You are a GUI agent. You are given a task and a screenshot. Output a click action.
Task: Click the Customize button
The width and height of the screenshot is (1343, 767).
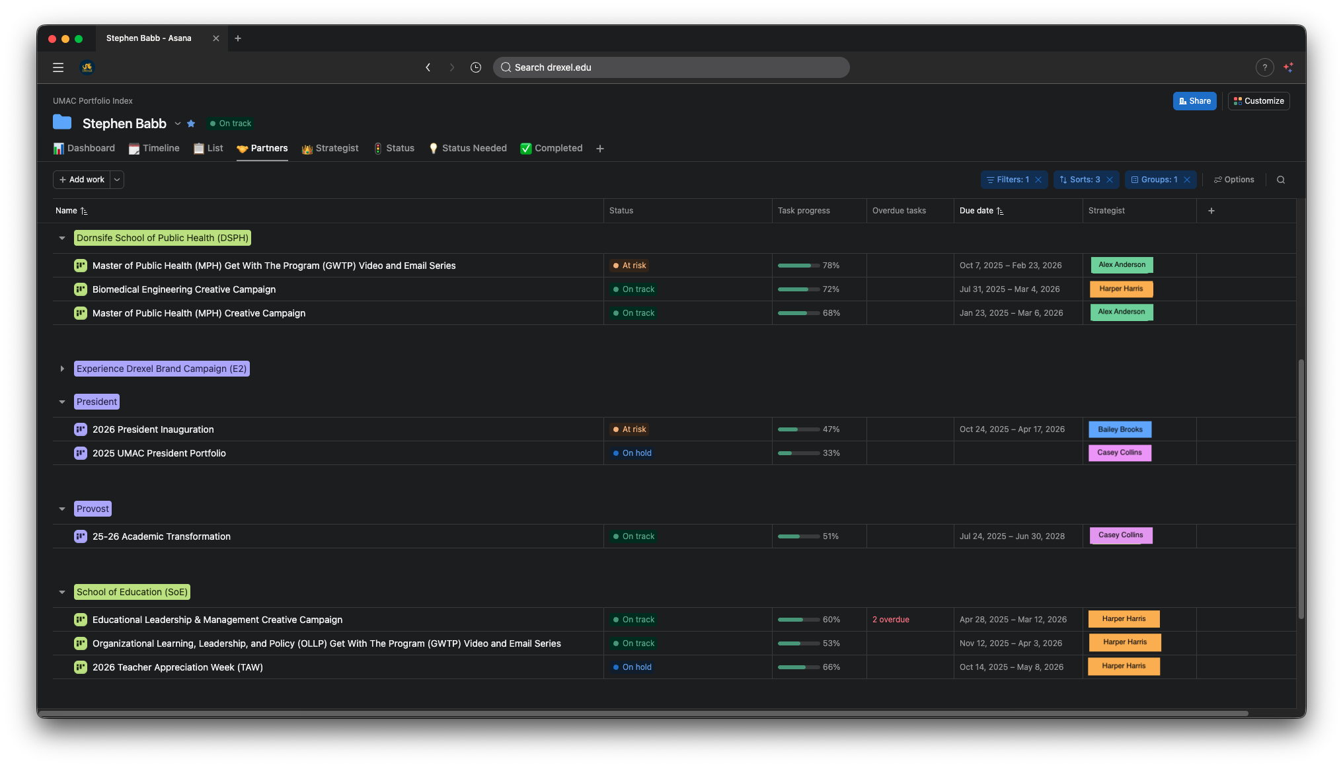point(1258,100)
